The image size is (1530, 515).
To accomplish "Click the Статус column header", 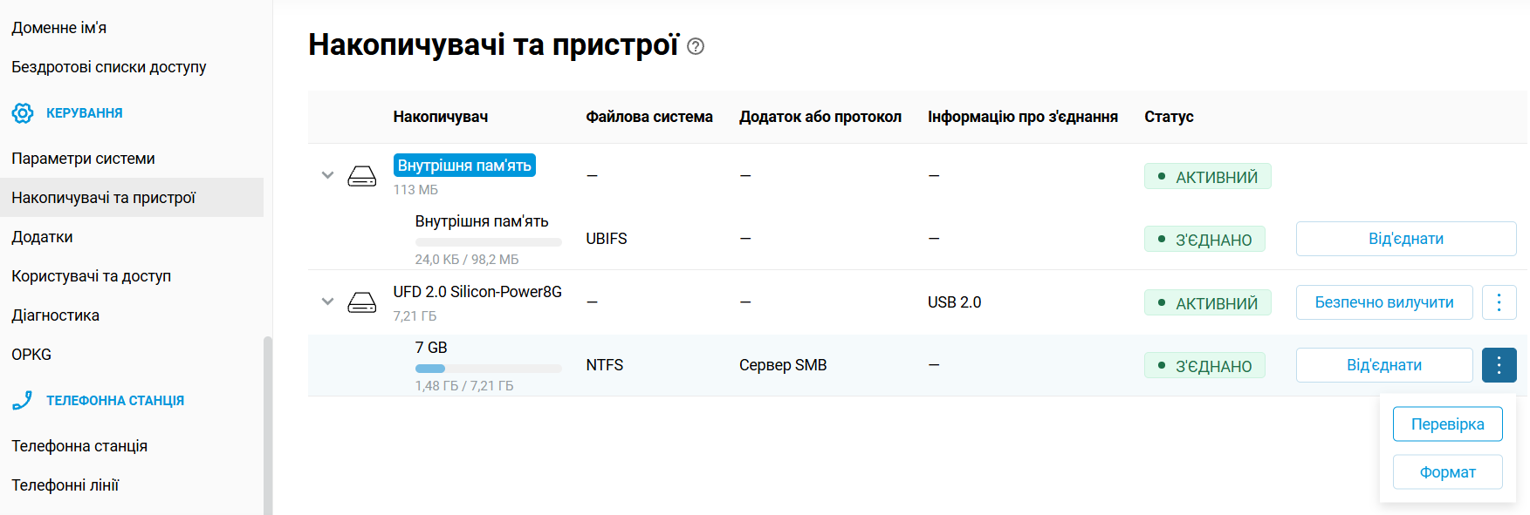I will click(x=1170, y=117).
